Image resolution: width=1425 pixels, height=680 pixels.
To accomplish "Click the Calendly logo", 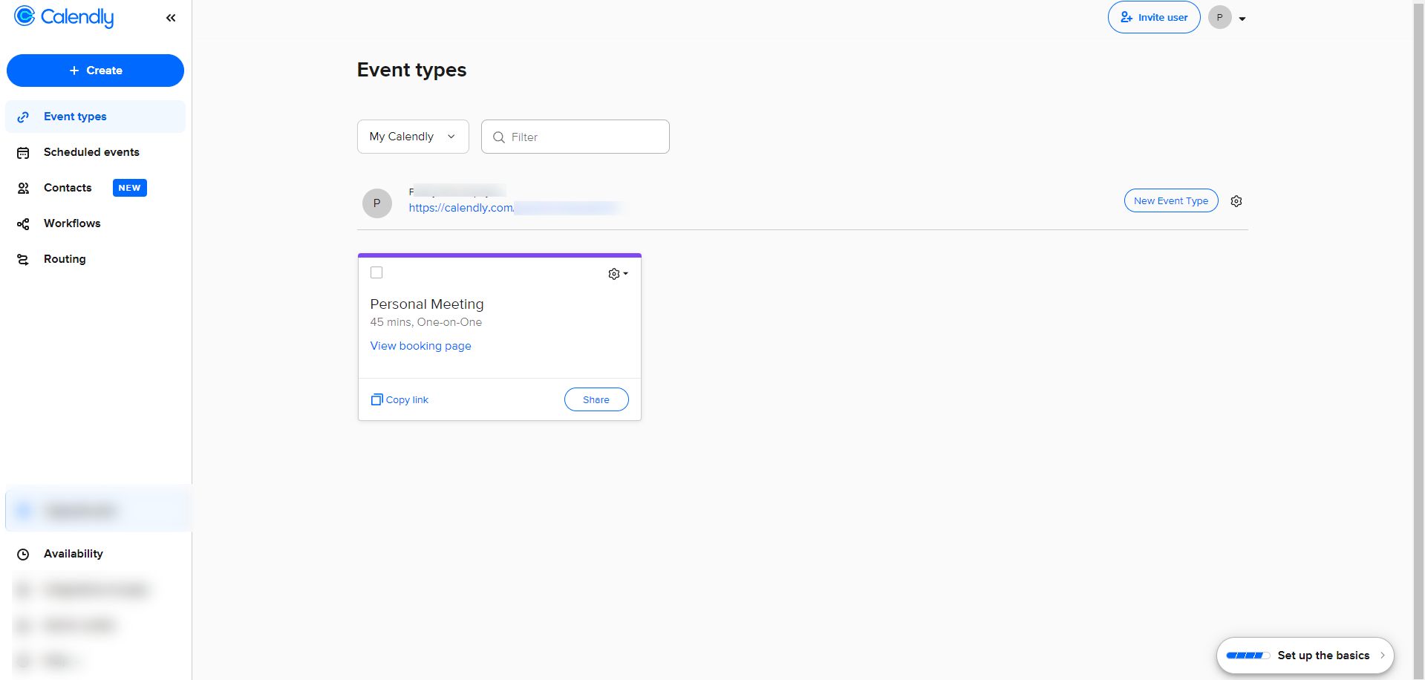I will click(x=64, y=17).
